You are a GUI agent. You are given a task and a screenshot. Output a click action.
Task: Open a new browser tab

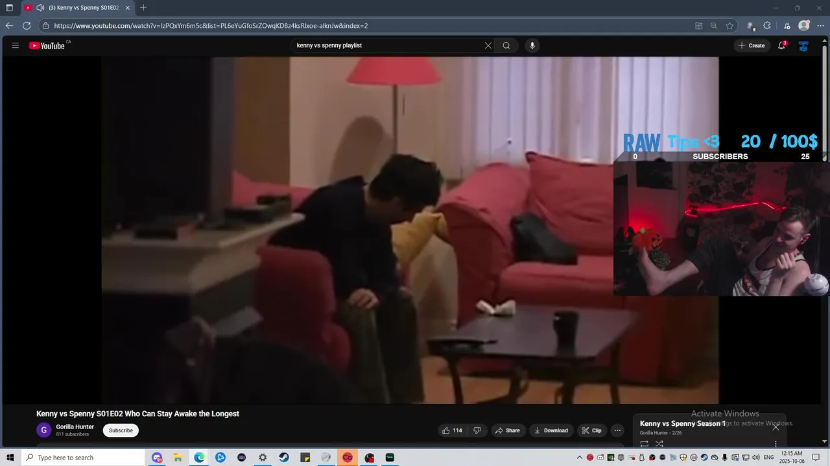(x=143, y=8)
